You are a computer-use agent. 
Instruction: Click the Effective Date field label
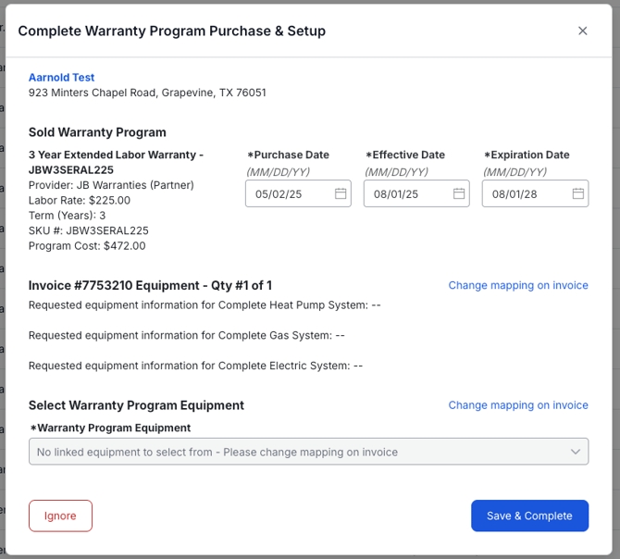point(408,155)
